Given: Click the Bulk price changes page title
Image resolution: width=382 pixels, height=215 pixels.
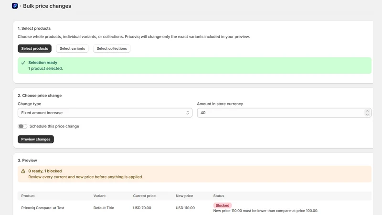Looking at the screenshot, I should (x=47, y=6).
